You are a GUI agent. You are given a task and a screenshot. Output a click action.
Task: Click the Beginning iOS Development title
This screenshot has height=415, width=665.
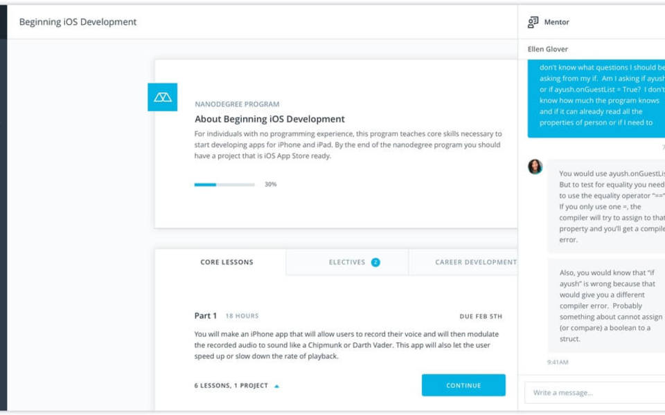coord(78,22)
